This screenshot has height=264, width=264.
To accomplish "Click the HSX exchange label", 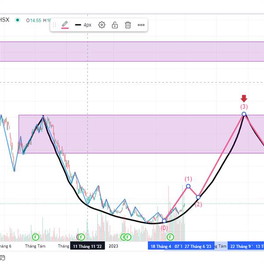I will [x=4, y=20].
